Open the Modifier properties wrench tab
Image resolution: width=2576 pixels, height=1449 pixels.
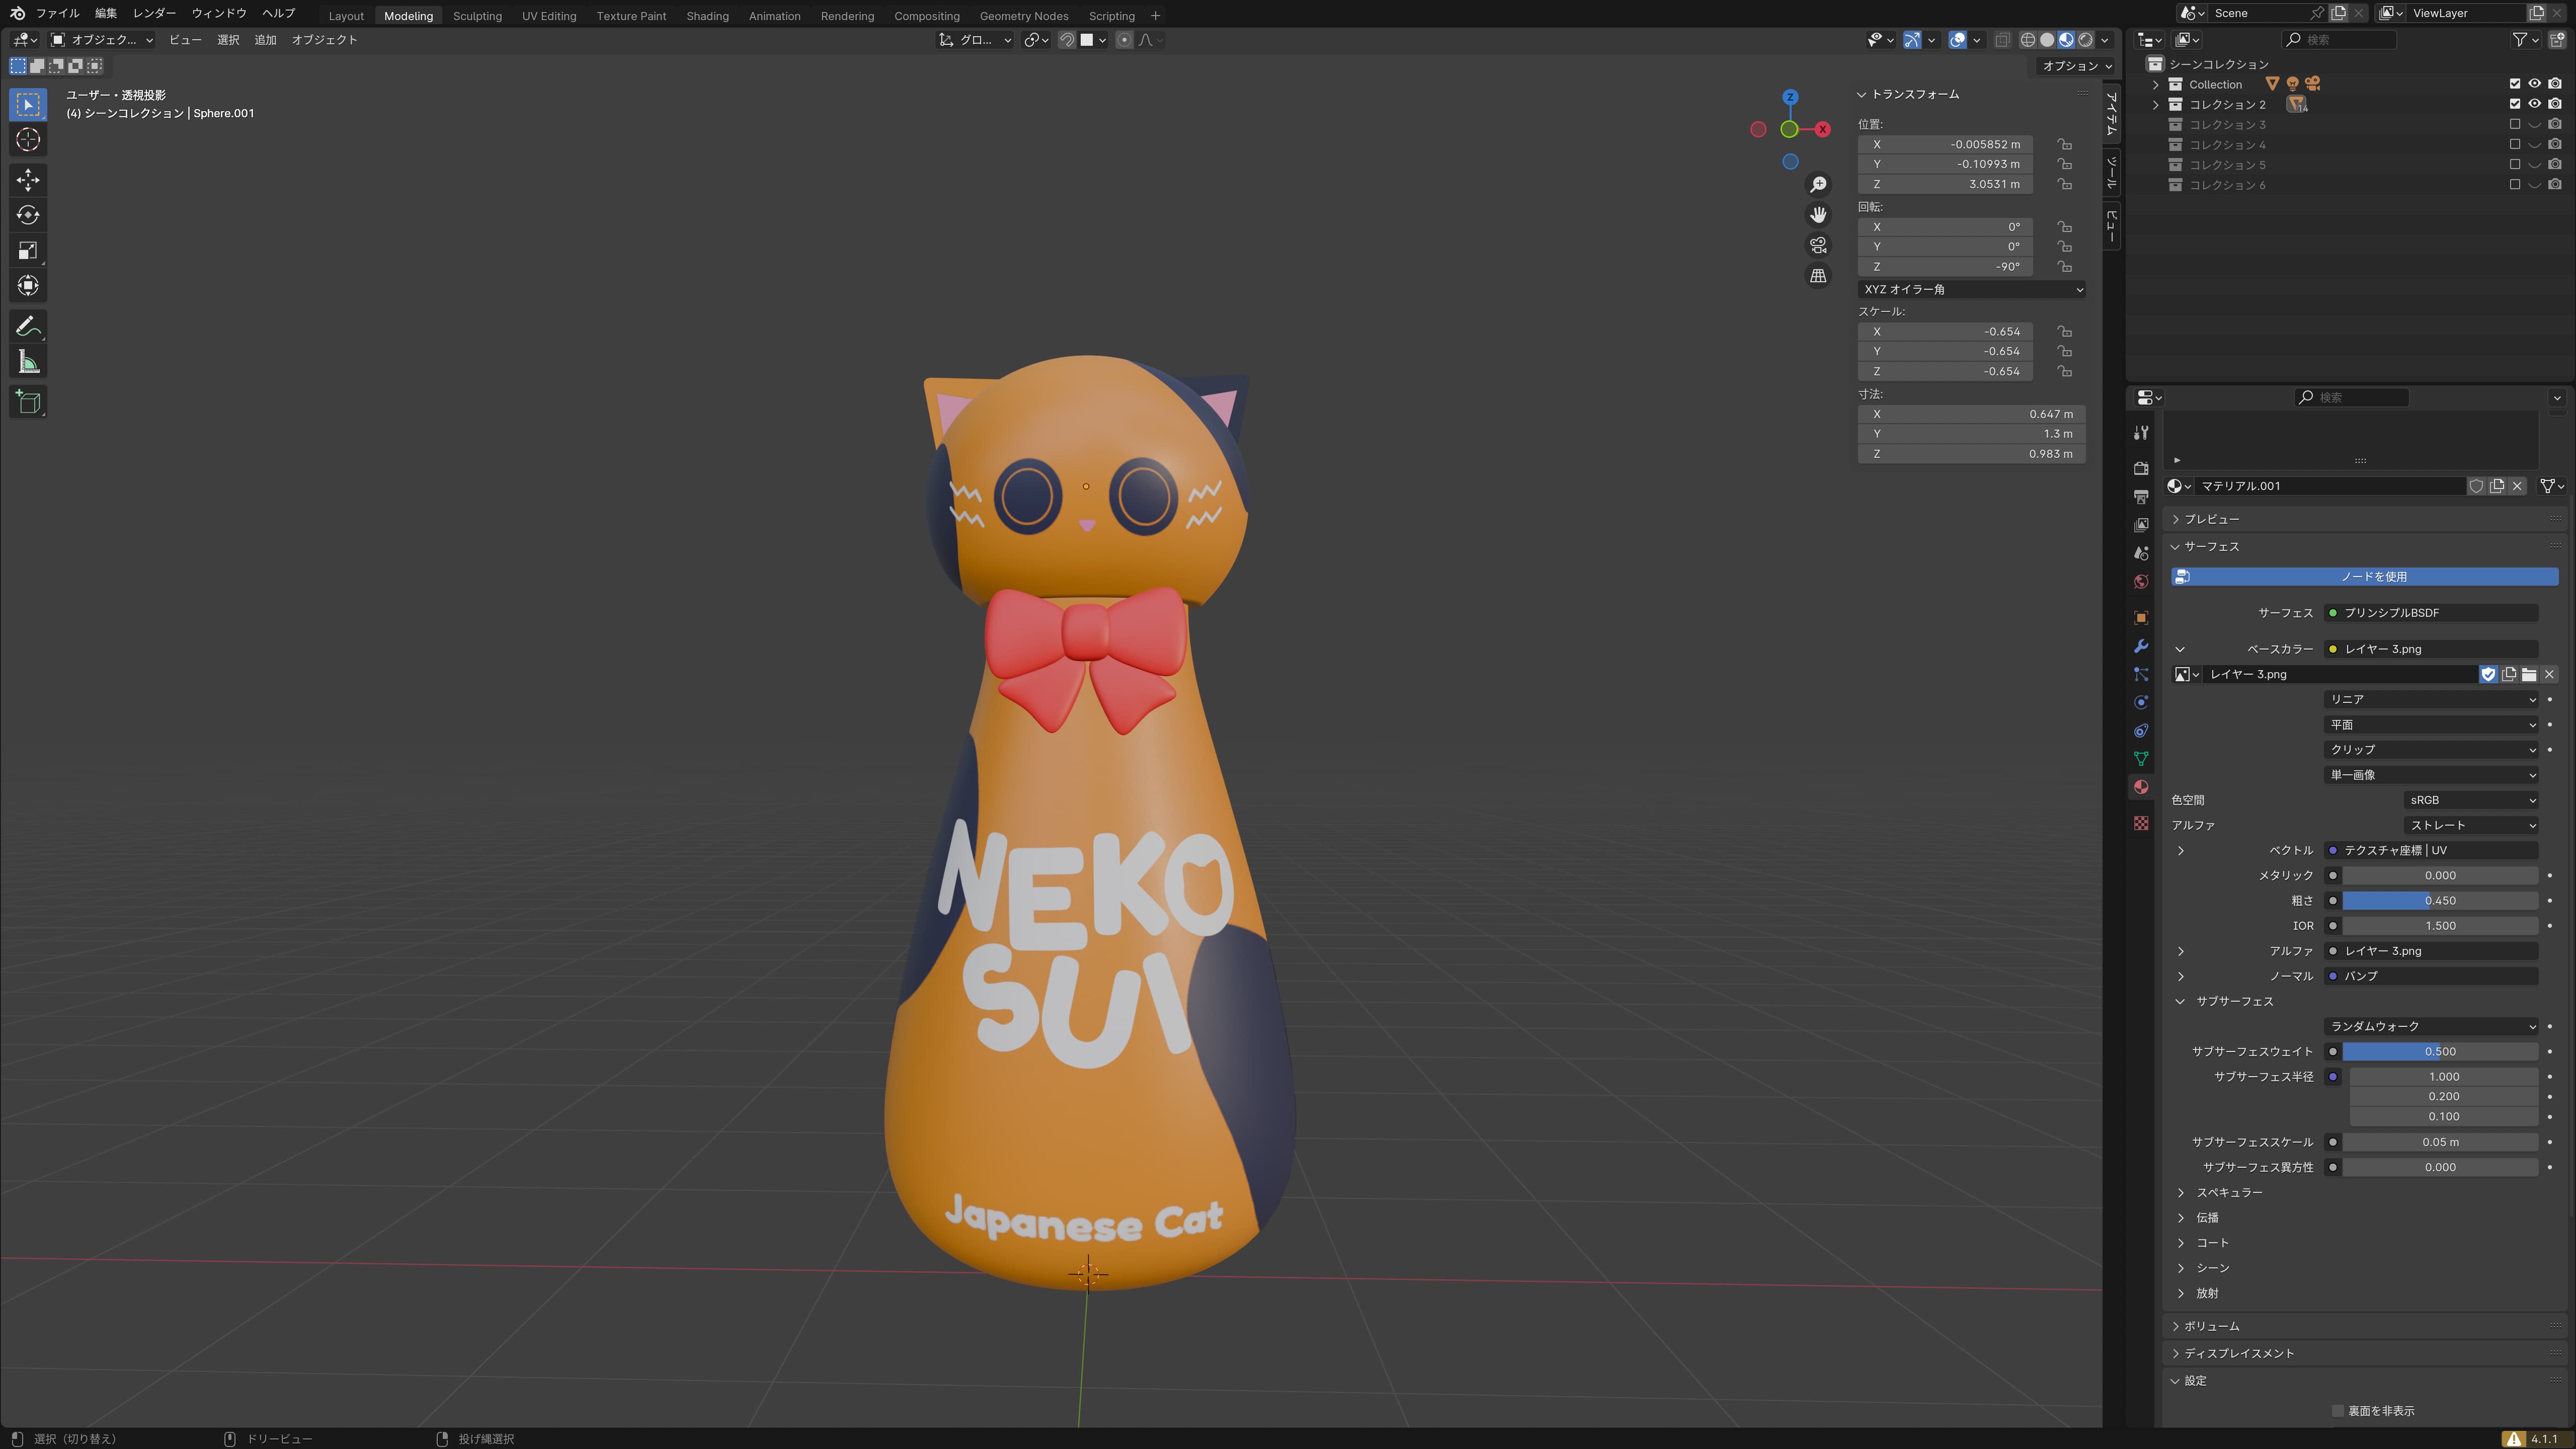coord(2141,646)
